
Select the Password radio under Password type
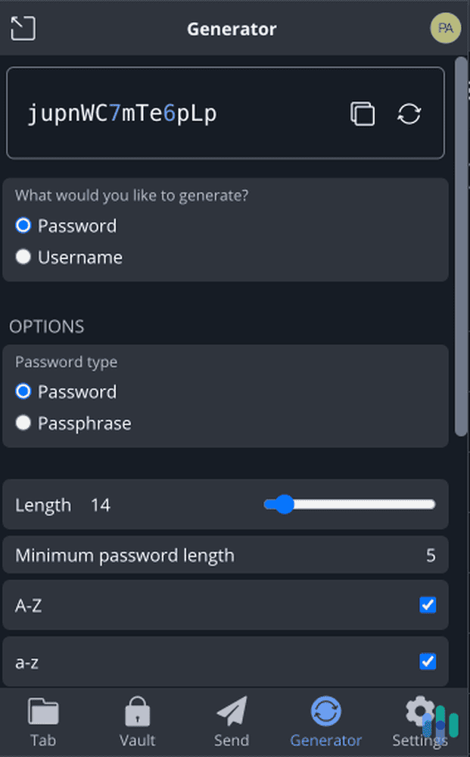coord(23,391)
